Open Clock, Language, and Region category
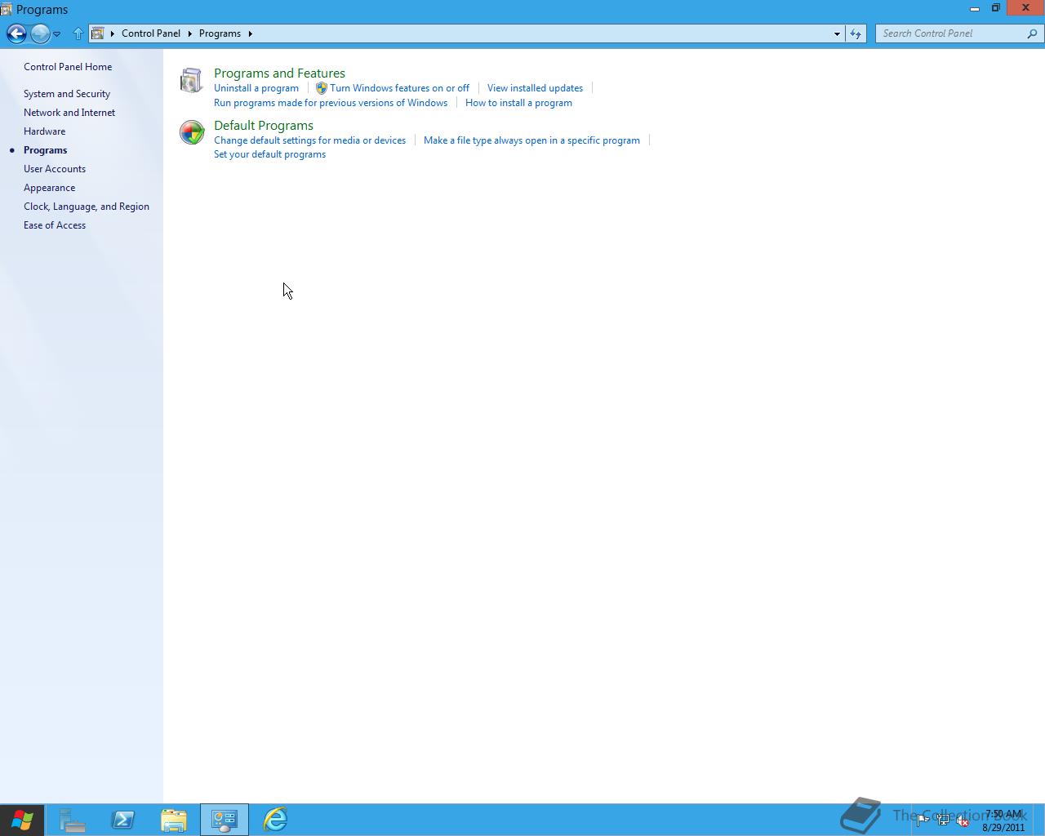 pyautogui.click(x=87, y=207)
